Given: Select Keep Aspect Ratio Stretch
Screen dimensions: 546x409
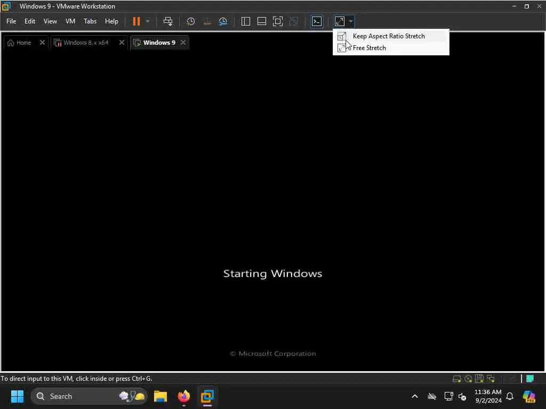Looking at the screenshot, I should click(391, 36).
